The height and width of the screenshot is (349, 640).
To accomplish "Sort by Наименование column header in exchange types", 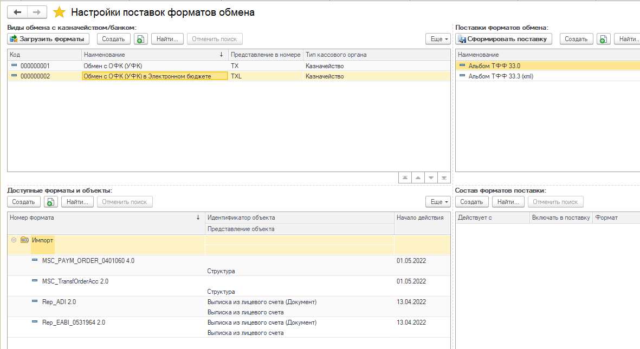I will click(x=152, y=55).
